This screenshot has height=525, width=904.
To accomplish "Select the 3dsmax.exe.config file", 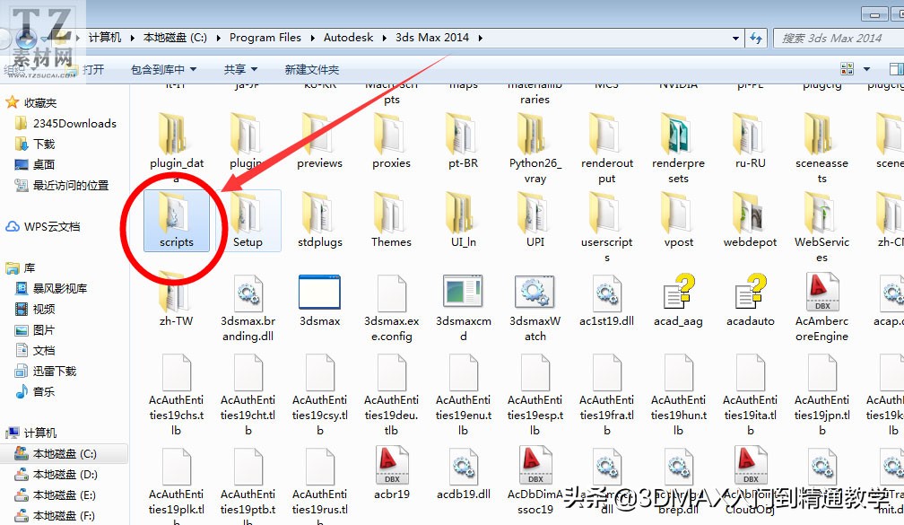I will (x=391, y=308).
